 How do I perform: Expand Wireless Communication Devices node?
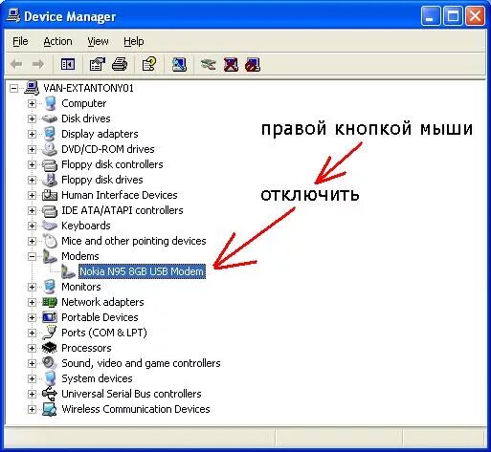(32, 409)
